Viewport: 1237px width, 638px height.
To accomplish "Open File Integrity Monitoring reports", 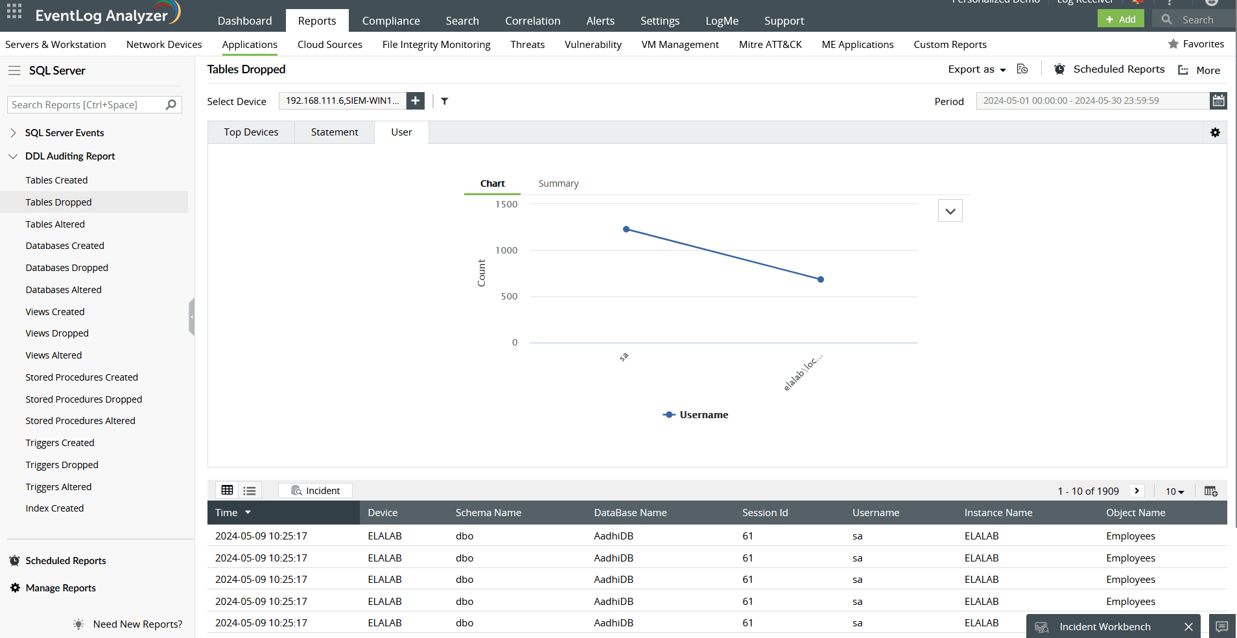I will click(x=436, y=45).
